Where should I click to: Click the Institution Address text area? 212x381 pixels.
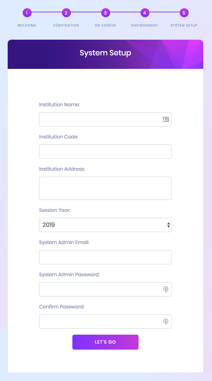[x=105, y=188]
